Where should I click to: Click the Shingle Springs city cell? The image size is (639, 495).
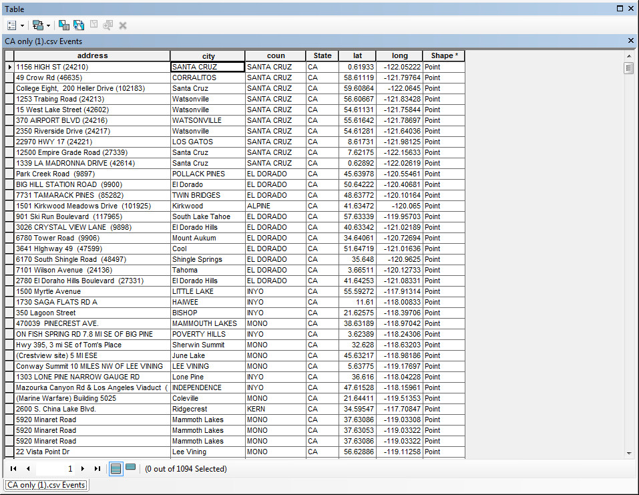point(208,259)
